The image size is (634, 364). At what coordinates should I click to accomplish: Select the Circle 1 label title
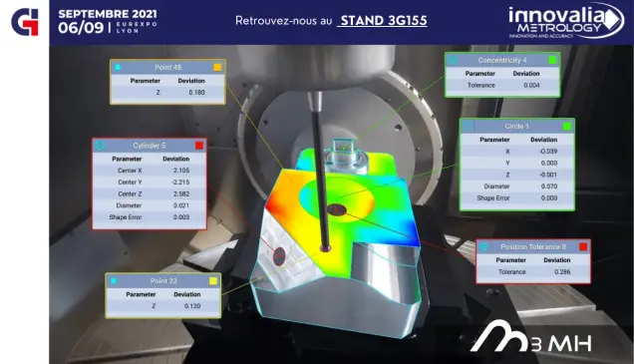(516, 126)
